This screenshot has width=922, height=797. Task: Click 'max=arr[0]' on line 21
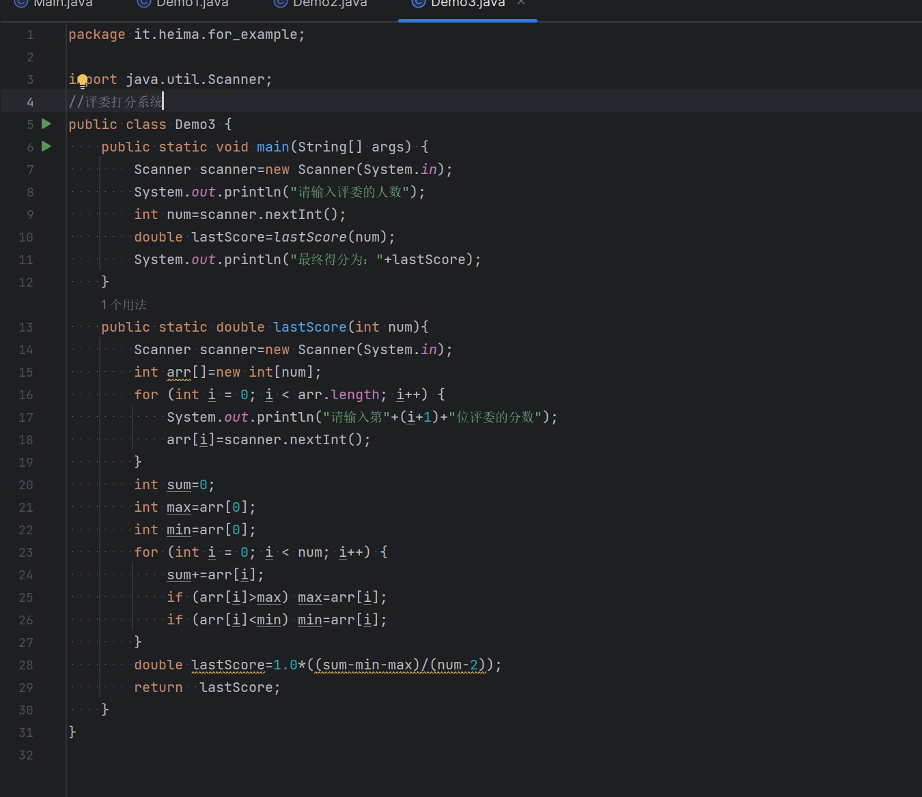208,507
